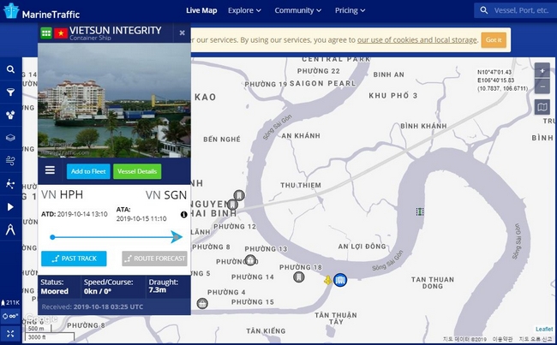Toggle the vessel count 211K indicator
The width and height of the screenshot is (557, 345).
click(x=10, y=302)
